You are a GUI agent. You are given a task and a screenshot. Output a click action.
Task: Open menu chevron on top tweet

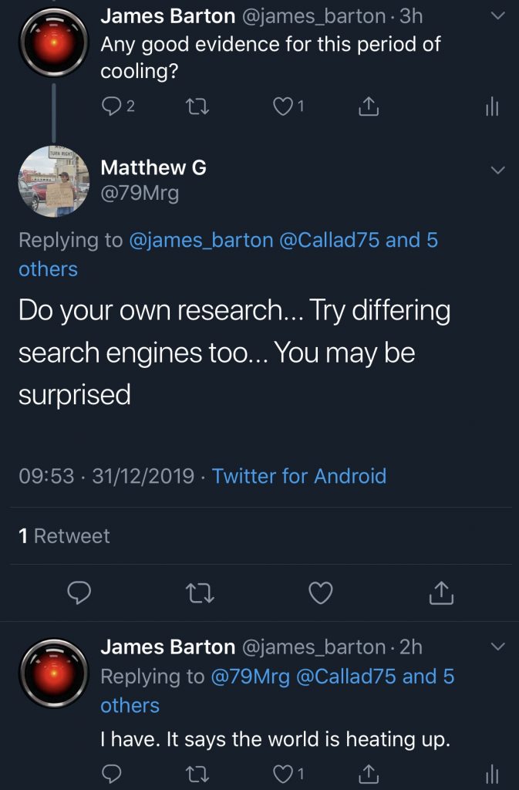(x=498, y=16)
